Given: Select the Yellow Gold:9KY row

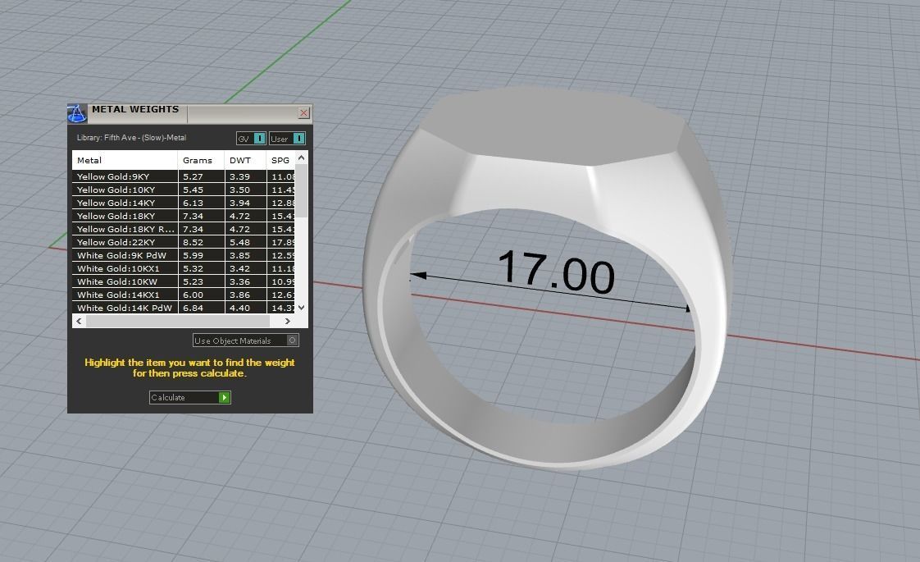Looking at the screenshot, I should (x=184, y=176).
